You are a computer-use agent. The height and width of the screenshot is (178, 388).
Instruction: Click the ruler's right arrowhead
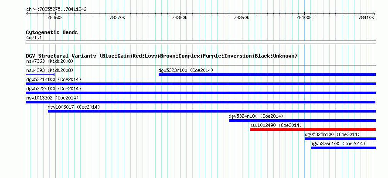pyautogui.click(x=374, y=14)
